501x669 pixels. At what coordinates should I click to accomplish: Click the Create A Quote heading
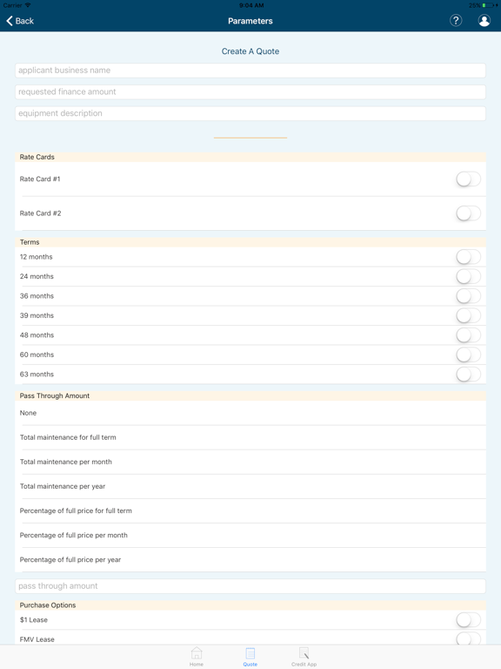pyautogui.click(x=250, y=51)
